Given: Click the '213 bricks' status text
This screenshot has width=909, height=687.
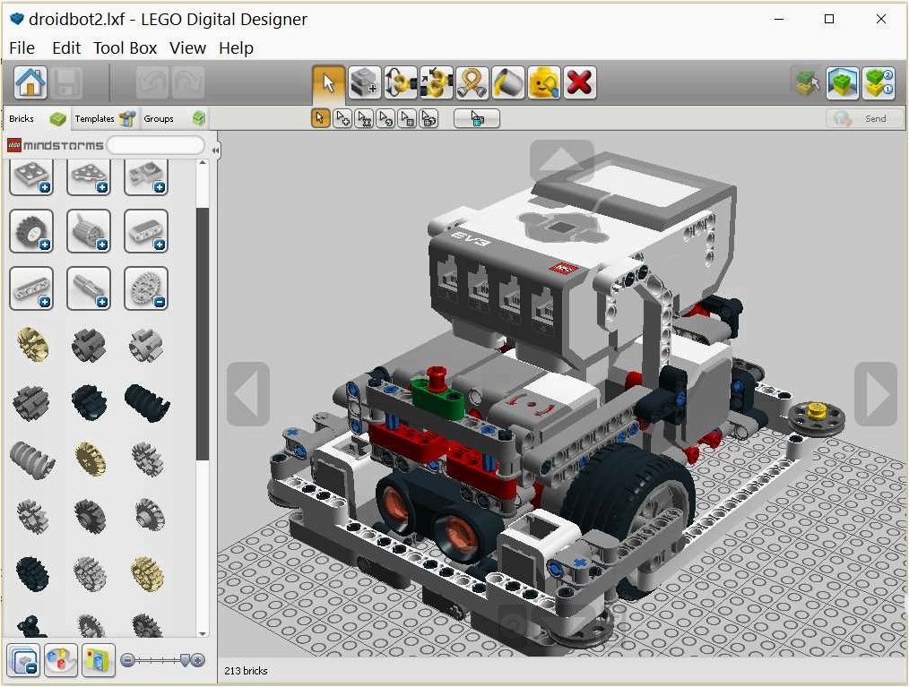Looking at the screenshot, I should click(x=246, y=671).
